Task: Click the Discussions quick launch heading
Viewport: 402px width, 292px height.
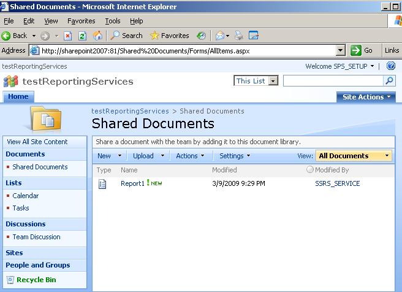Action: 25,224
